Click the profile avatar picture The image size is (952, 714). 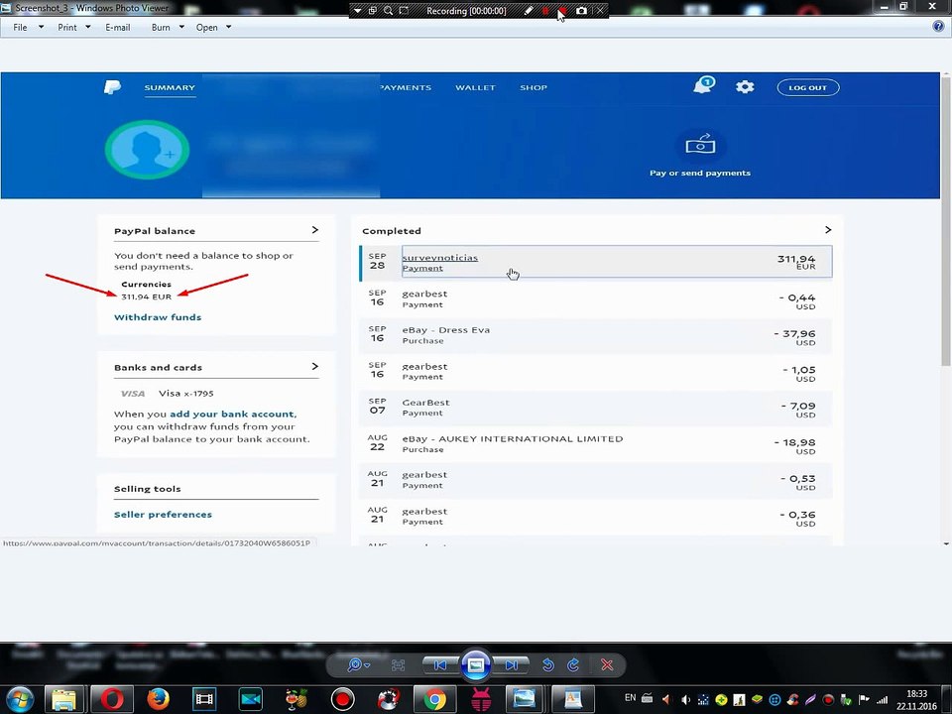click(x=147, y=150)
